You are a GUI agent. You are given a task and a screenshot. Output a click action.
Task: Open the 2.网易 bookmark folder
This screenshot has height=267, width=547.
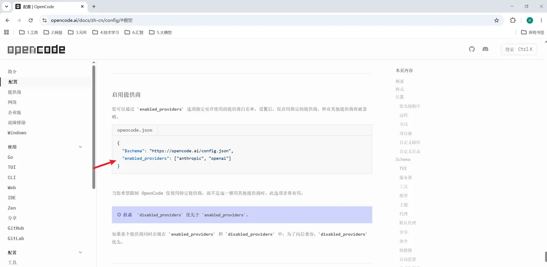pos(53,32)
